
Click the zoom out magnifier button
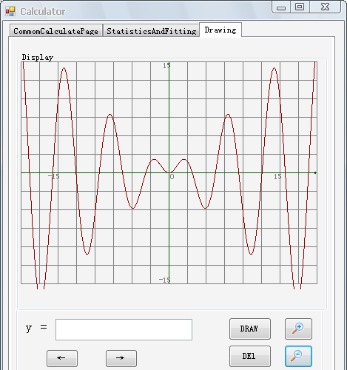[x=298, y=356]
